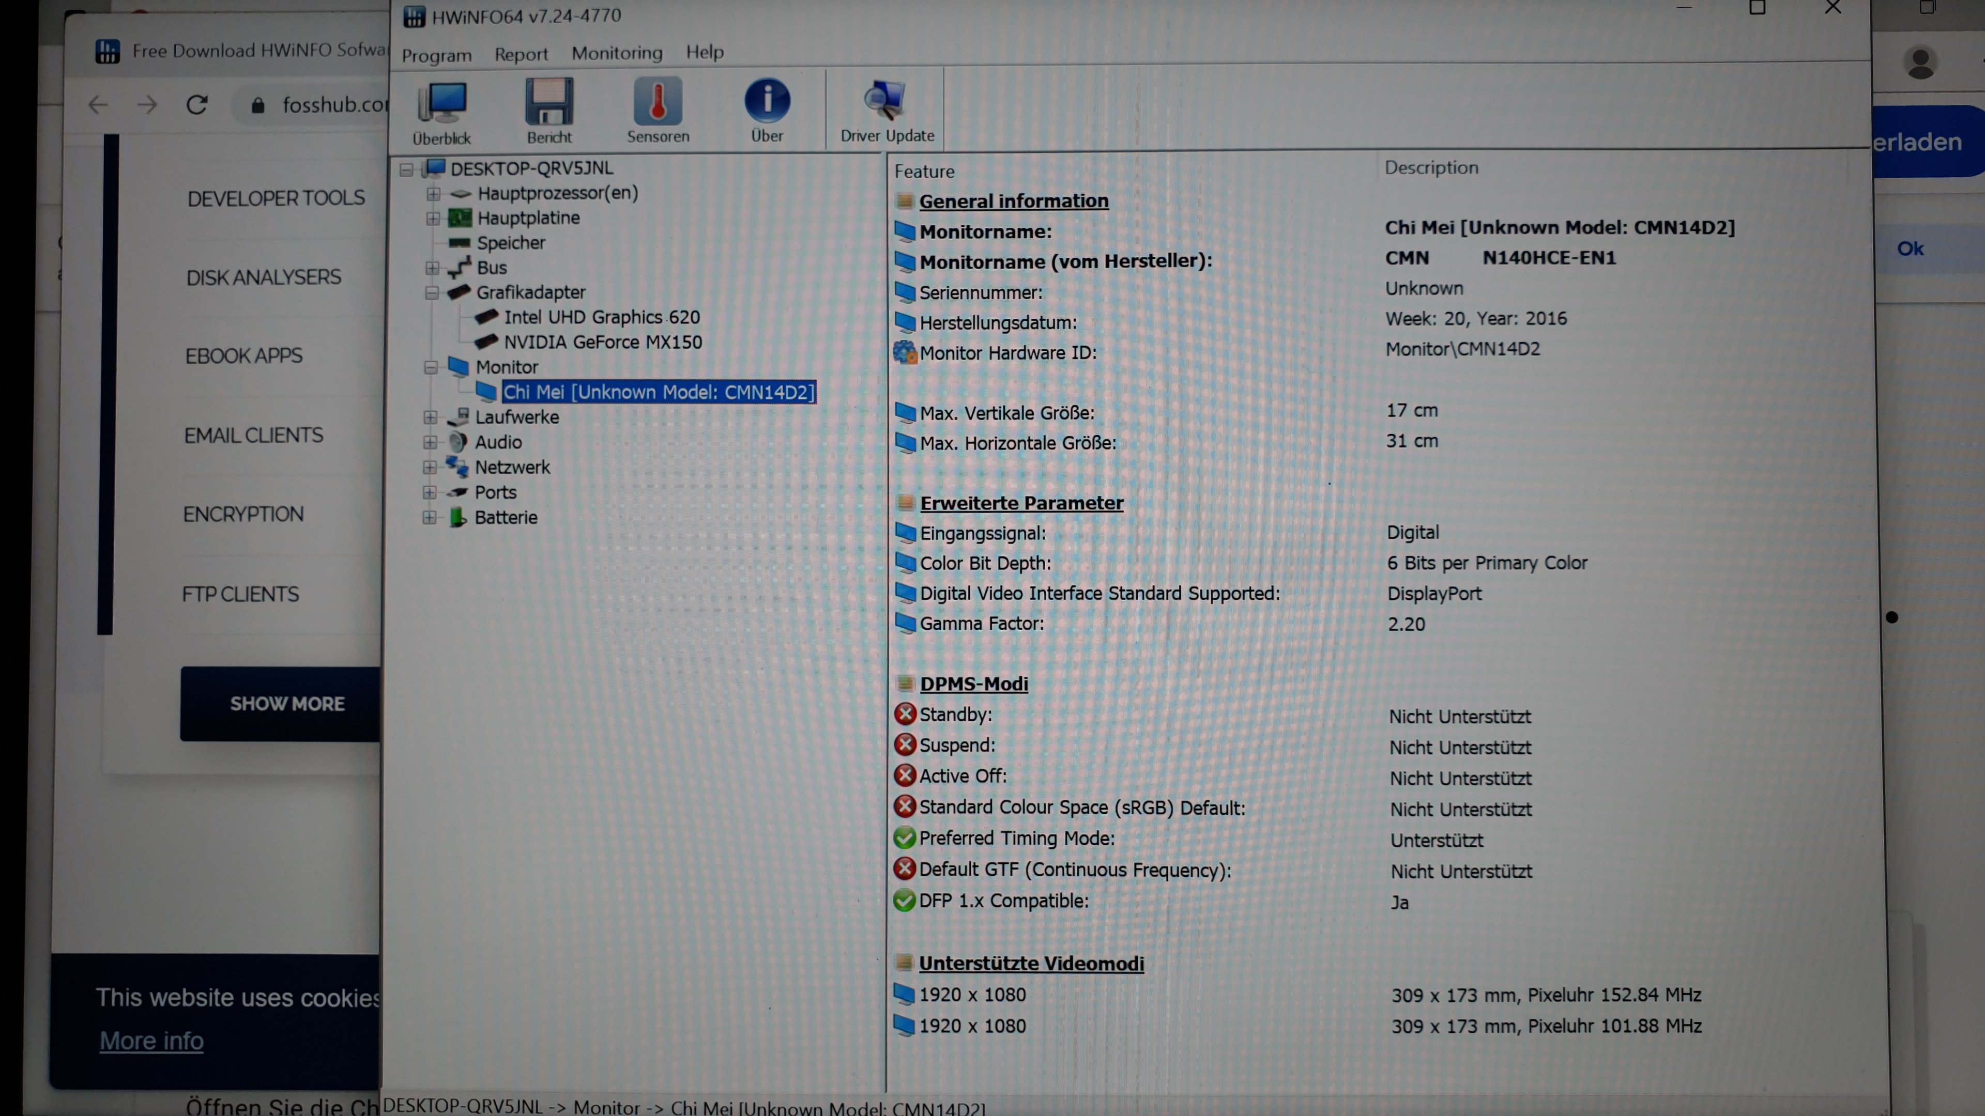Click the browser back arrow
Viewport: 1985px width, 1116px height.
pos(98,105)
